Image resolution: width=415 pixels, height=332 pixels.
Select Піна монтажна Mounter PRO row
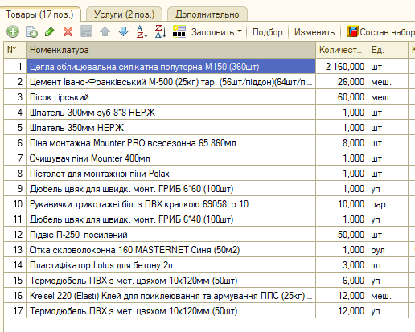171,143
